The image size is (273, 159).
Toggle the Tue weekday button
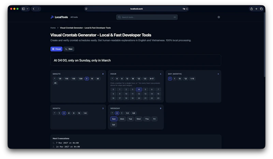click(130, 119)
